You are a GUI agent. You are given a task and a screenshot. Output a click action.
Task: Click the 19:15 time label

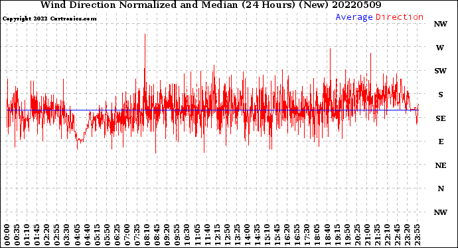(x=337, y=235)
